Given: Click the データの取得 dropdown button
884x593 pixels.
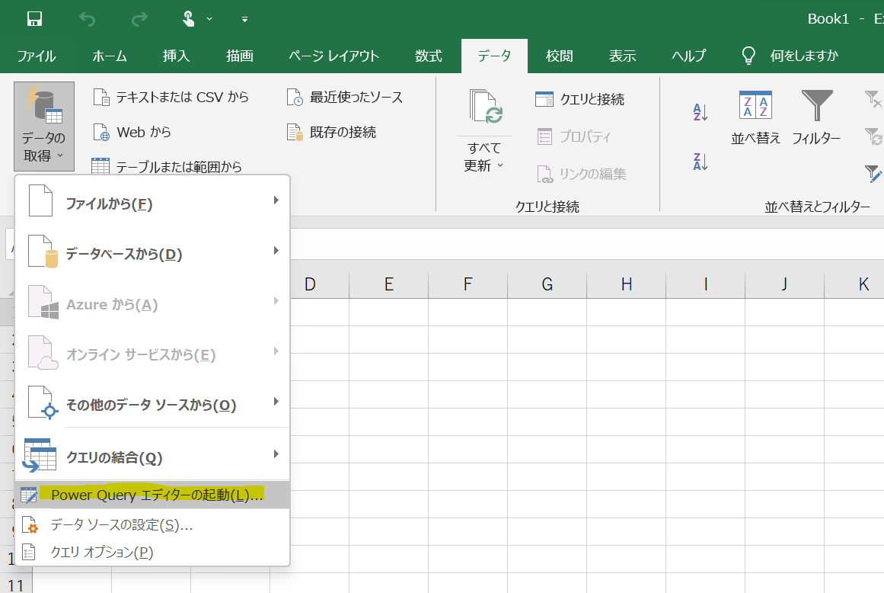Looking at the screenshot, I should coord(44,127).
